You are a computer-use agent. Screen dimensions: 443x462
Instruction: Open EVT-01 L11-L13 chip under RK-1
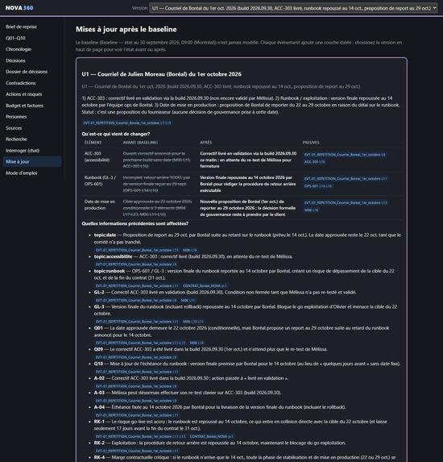click(140, 436)
